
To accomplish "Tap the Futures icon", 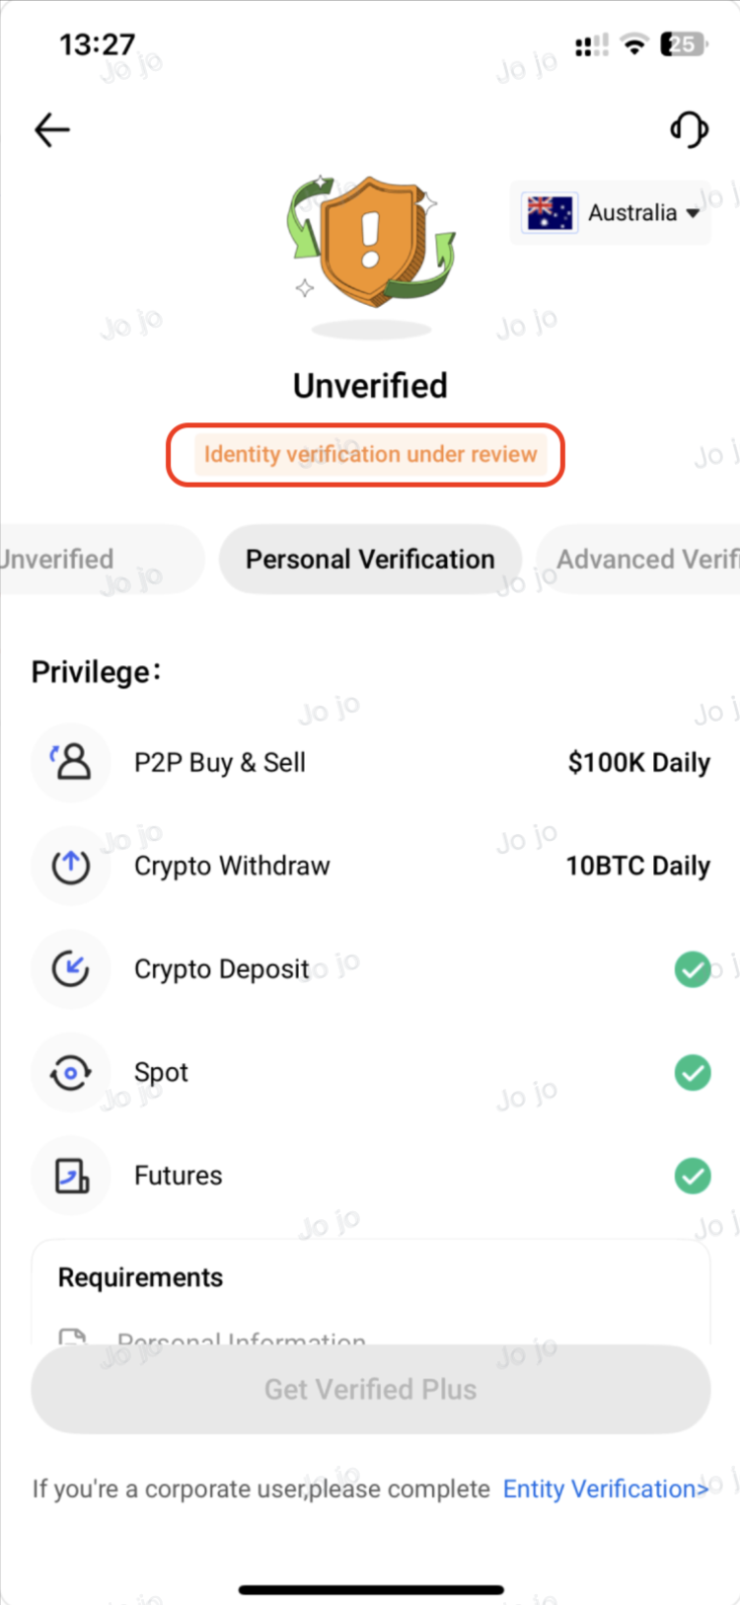I will click(x=71, y=1176).
